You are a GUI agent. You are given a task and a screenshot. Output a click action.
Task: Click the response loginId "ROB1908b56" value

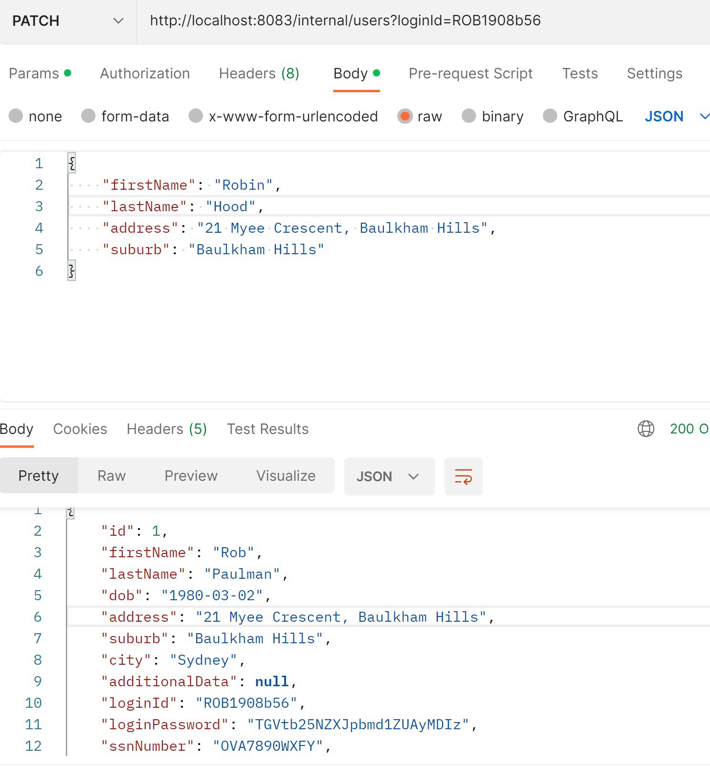pos(246,703)
